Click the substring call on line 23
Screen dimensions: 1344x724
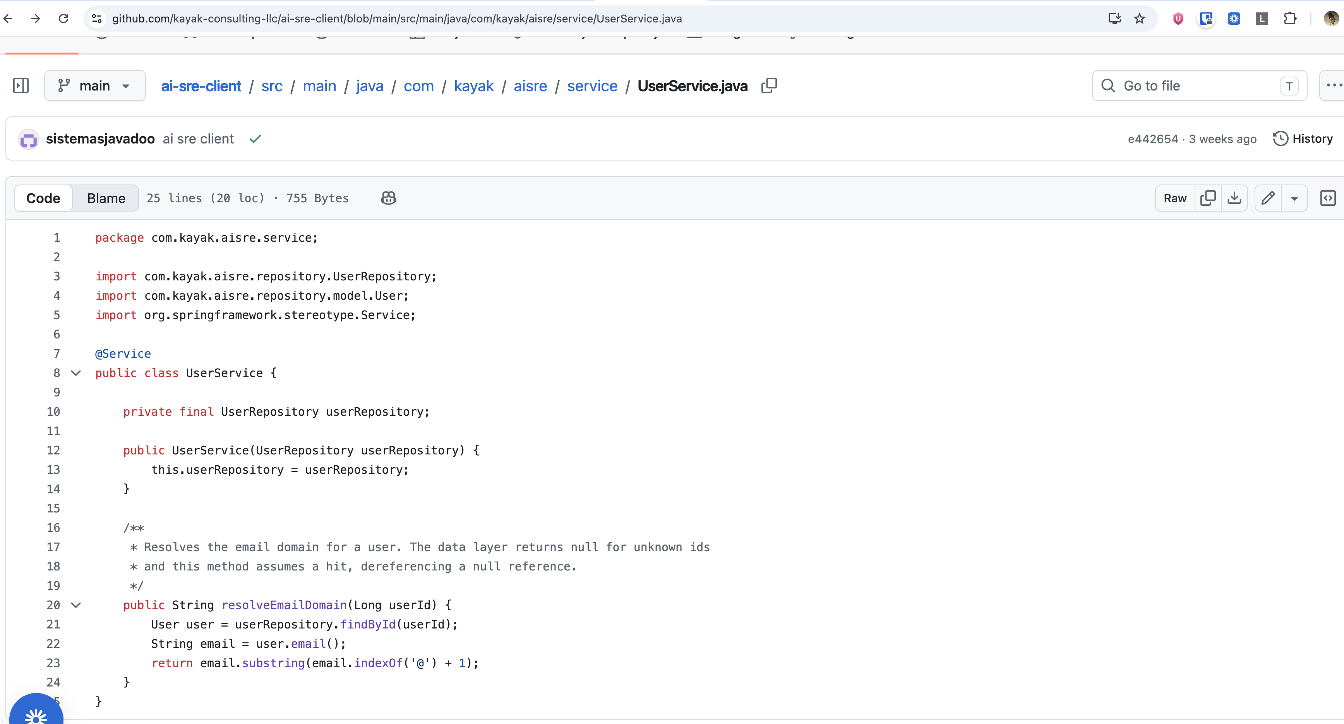pos(273,663)
